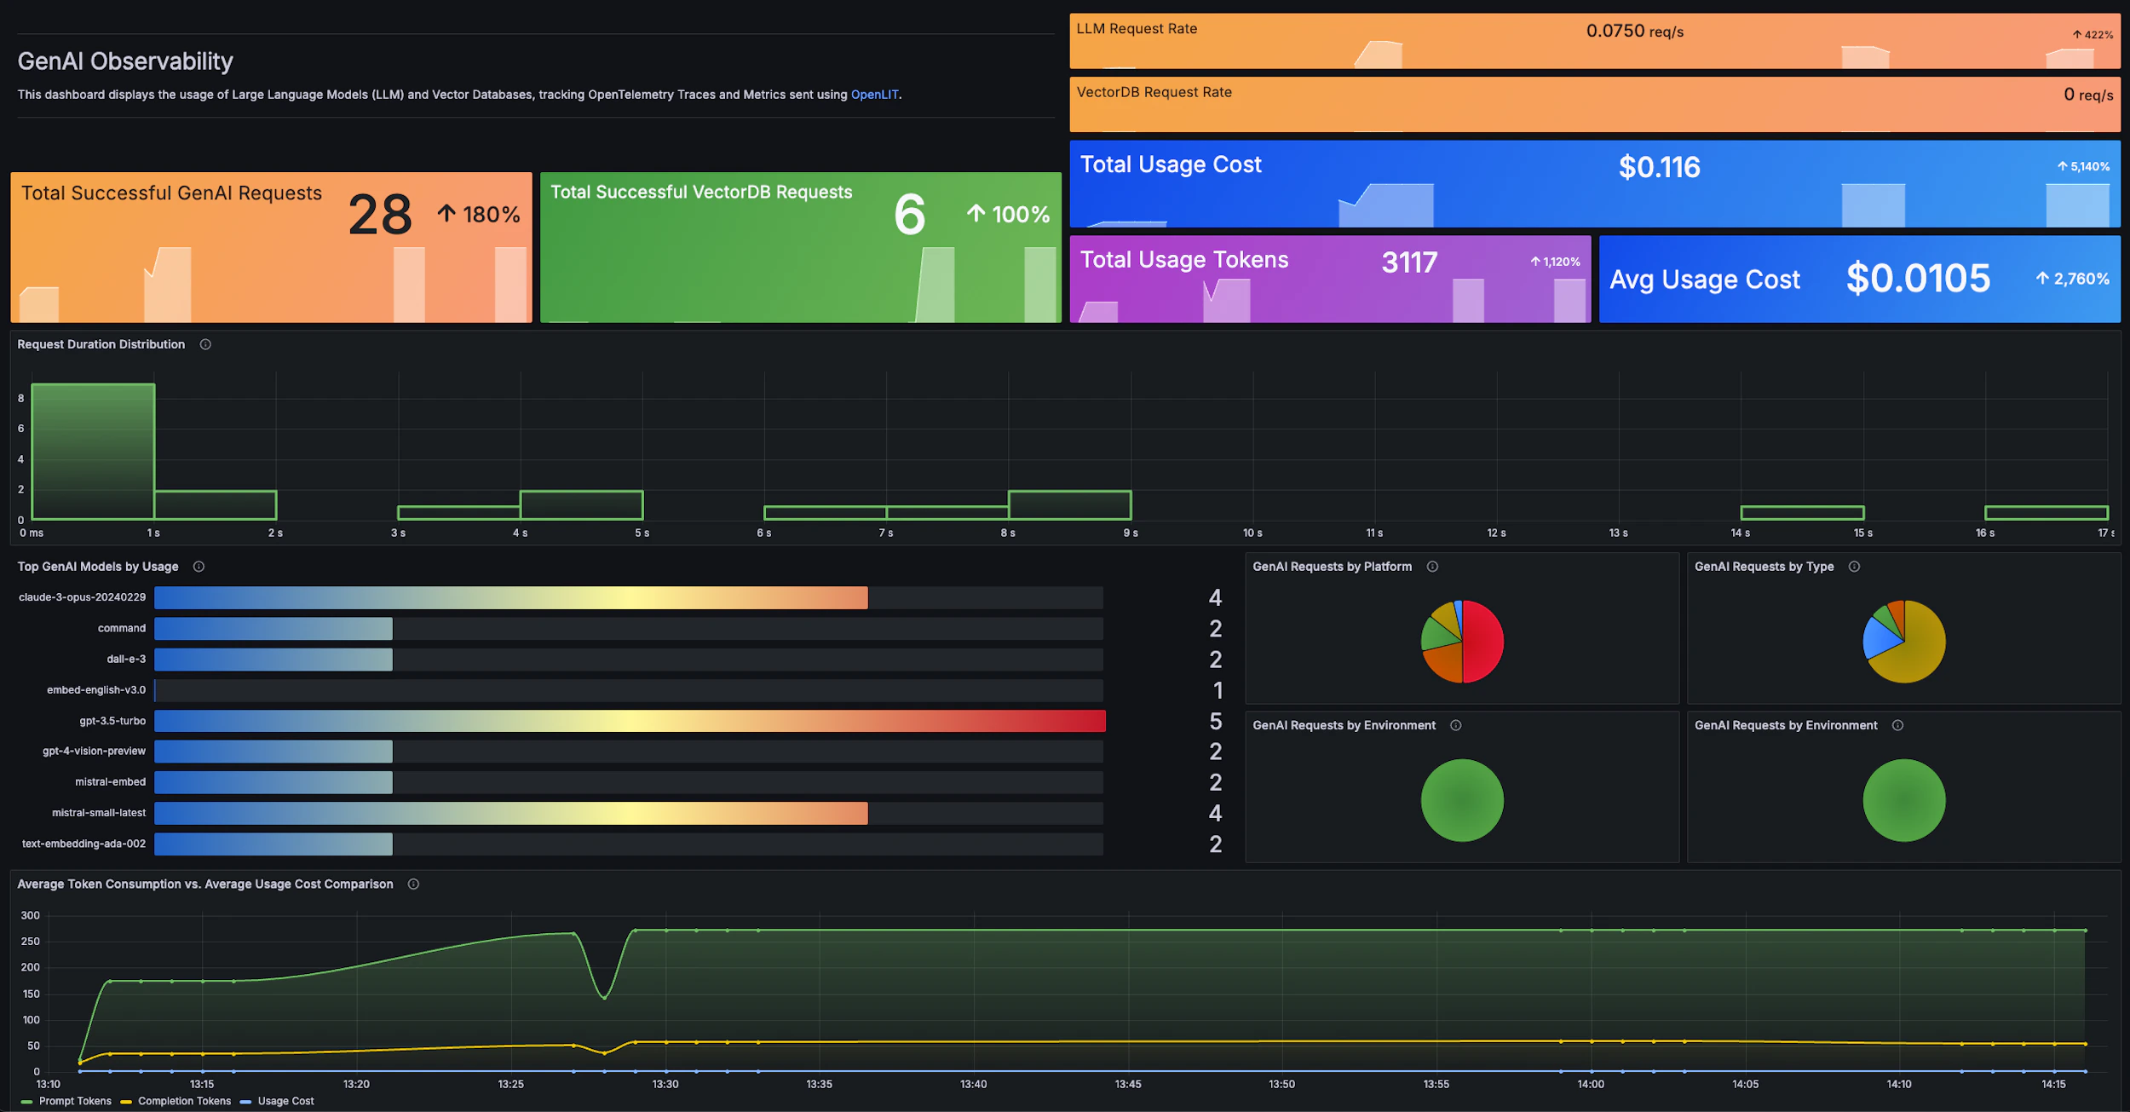Open the OpenLIT link in the dashboard description

pyautogui.click(x=874, y=95)
